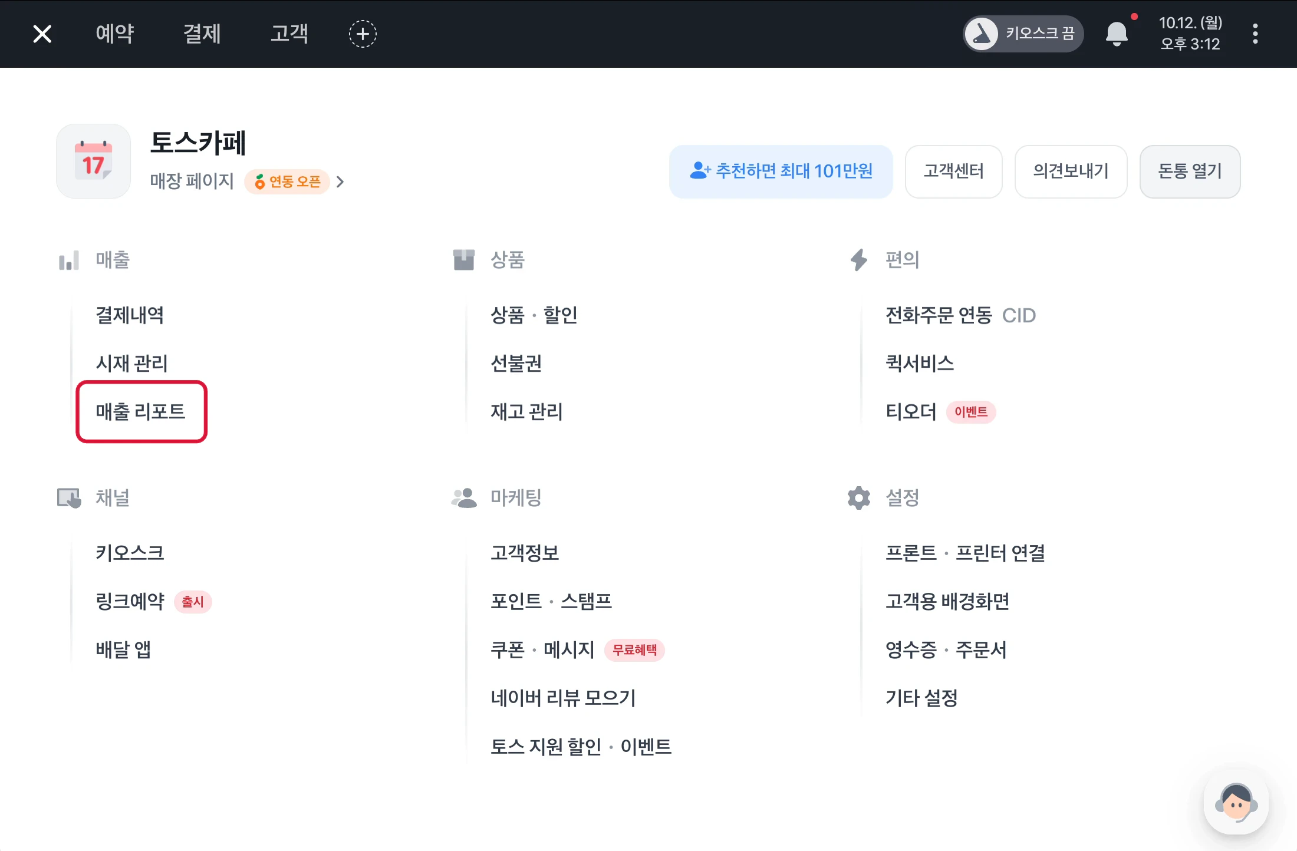Open 키오스크 channel settings
The image size is (1297, 851).
130,553
